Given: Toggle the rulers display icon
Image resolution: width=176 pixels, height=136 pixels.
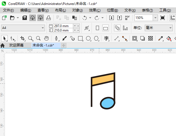Looking at the screenshot, I should pos(173,18).
